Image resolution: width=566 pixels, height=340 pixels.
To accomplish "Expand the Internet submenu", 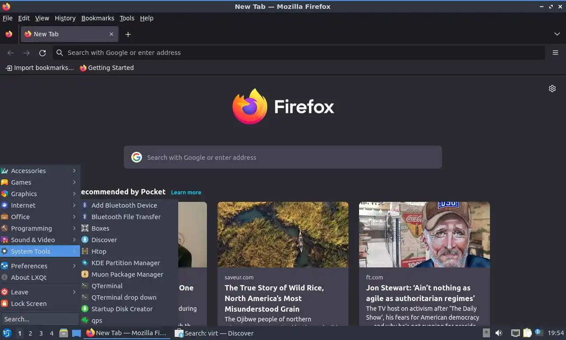I will tap(40, 205).
